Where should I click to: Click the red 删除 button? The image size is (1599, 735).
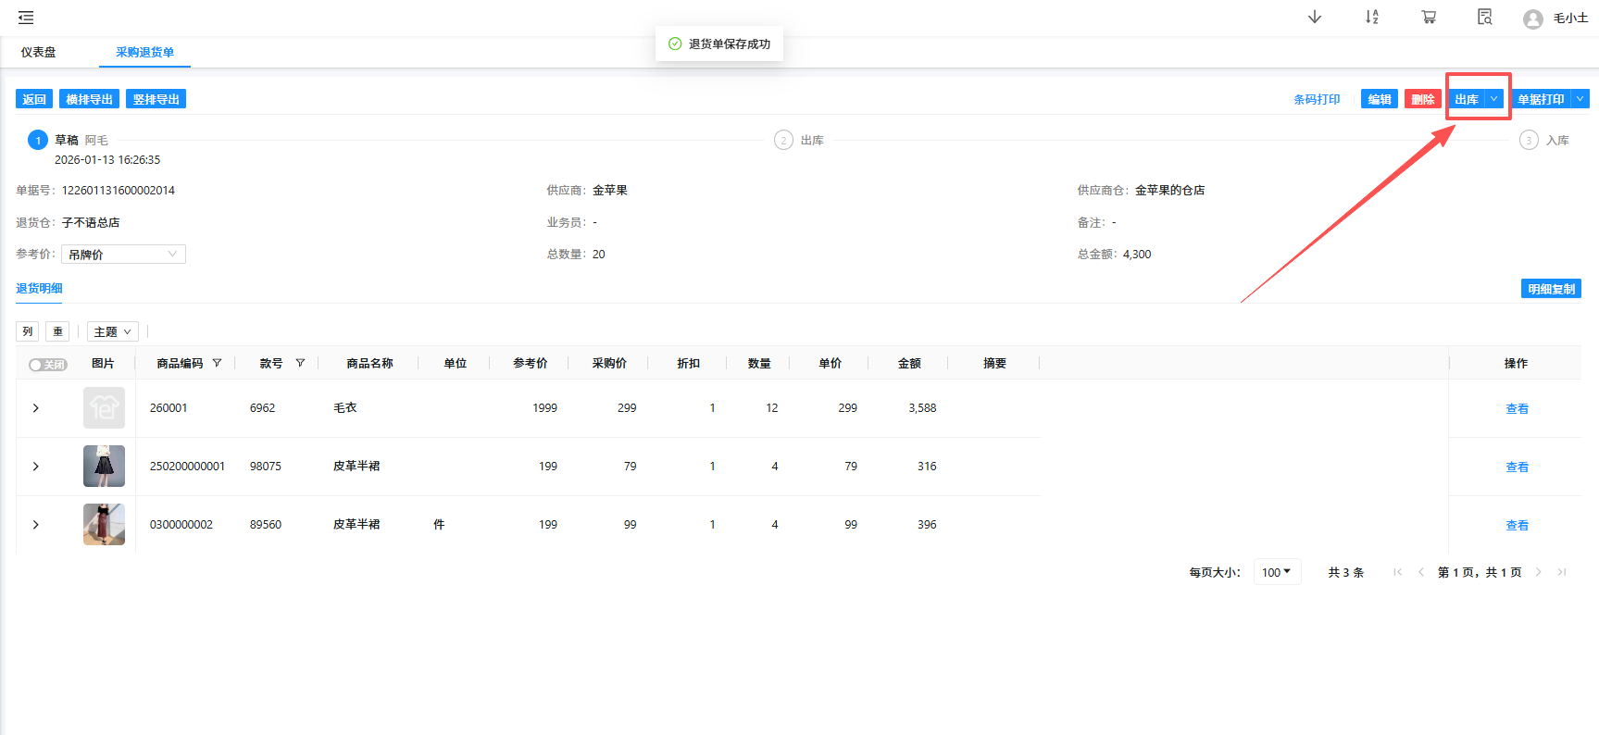(1422, 99)
